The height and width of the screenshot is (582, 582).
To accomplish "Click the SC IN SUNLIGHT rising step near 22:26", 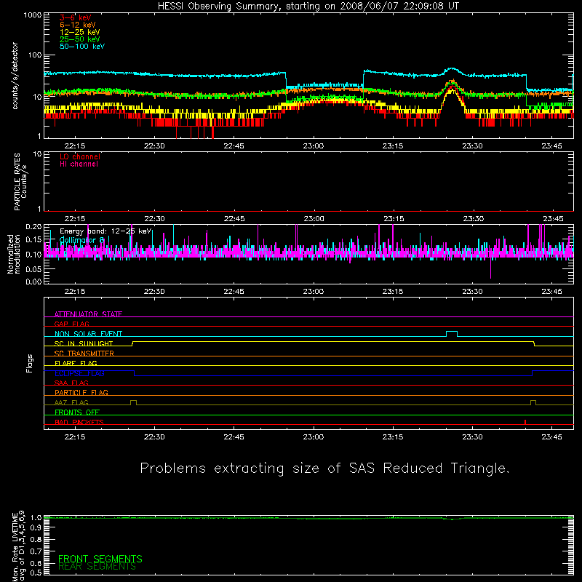I will coord(132,343).
